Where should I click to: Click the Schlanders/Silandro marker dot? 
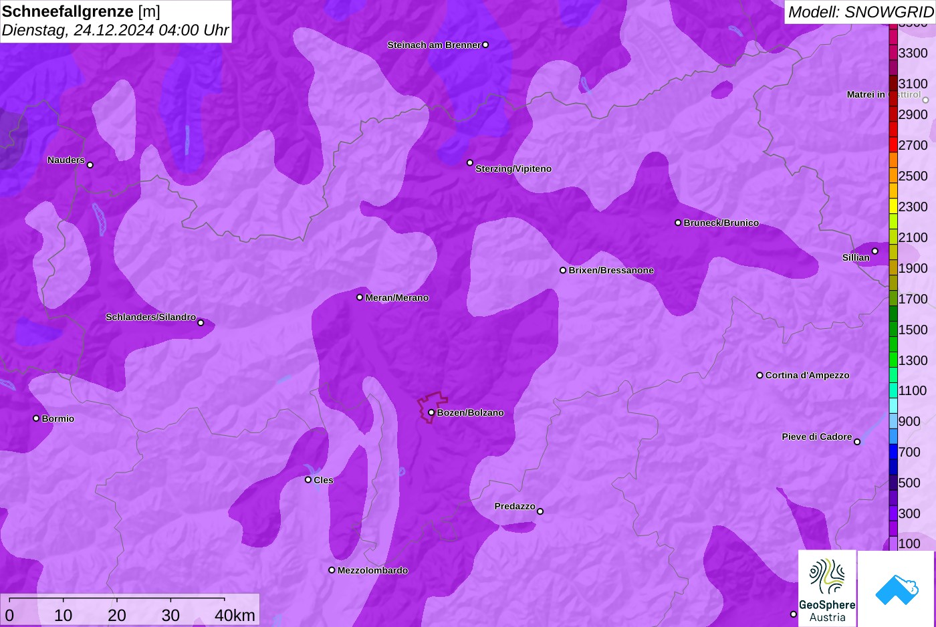click(201, 323)
